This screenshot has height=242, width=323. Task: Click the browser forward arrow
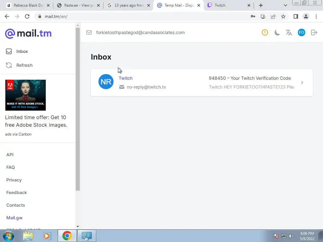pyautogui.click(x=17, y=16)
